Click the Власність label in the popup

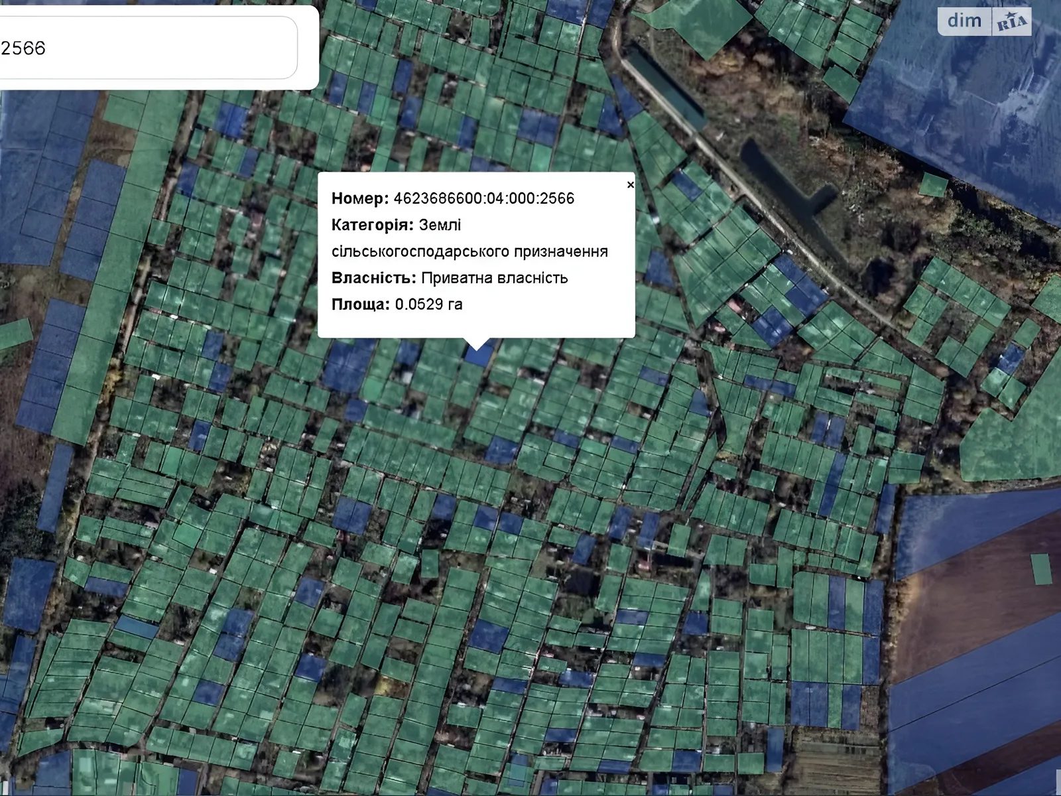click(373, 278)
